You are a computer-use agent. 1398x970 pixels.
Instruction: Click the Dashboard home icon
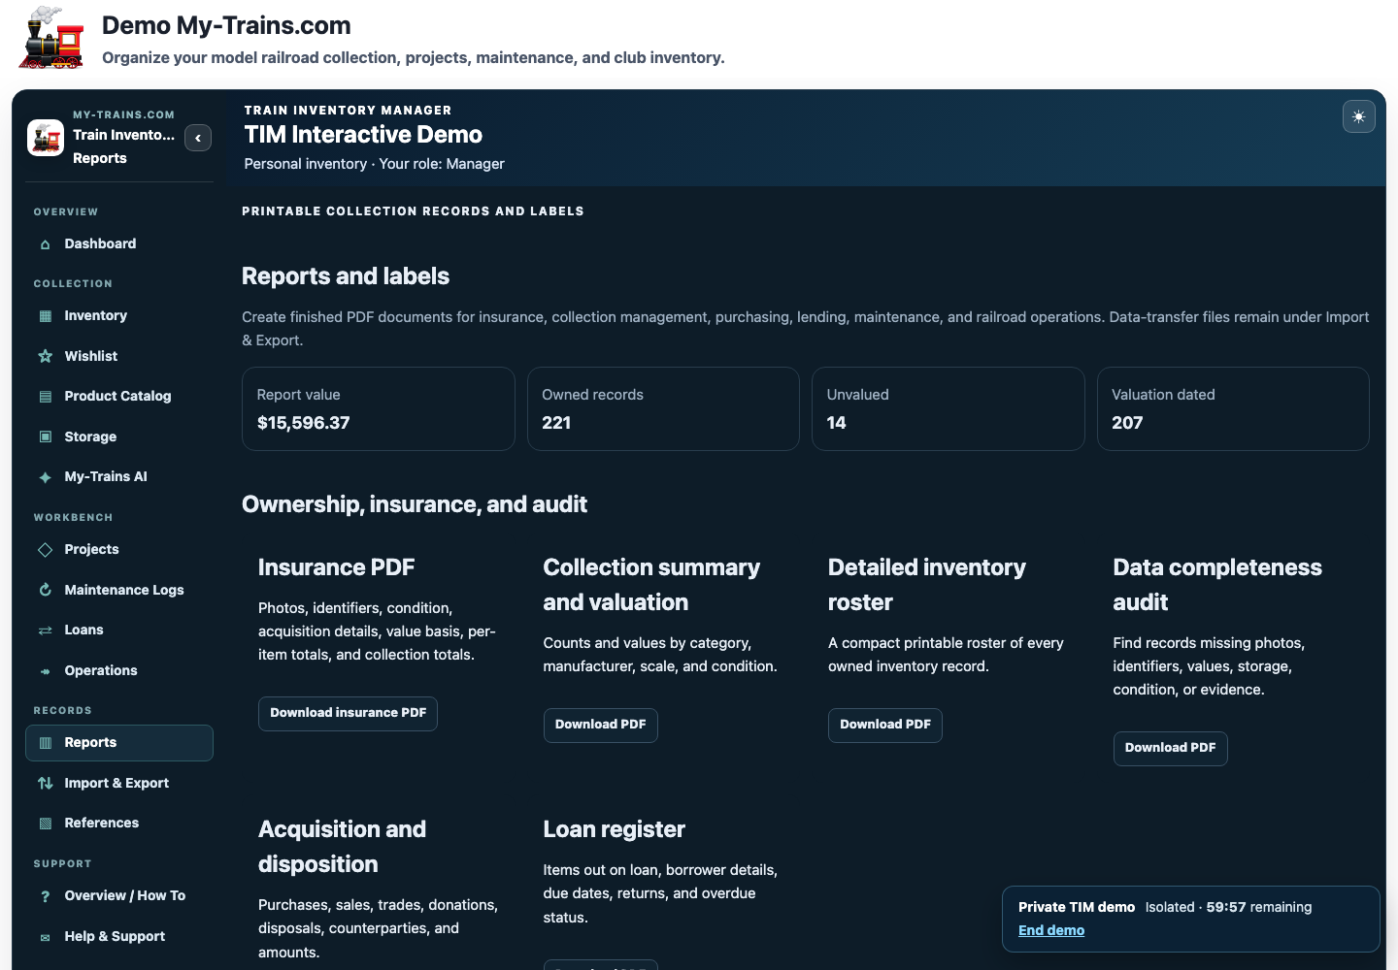45,244
